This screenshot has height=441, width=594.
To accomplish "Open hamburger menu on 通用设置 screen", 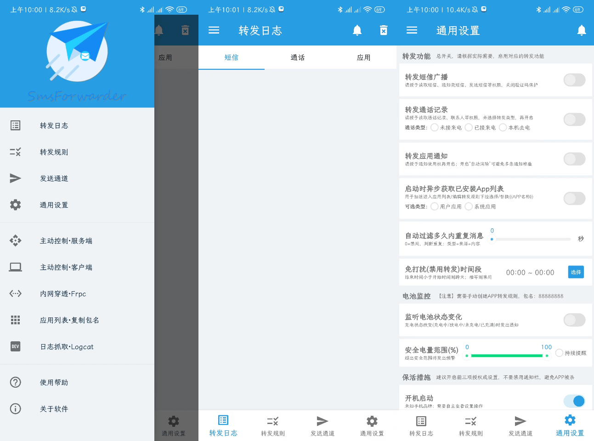I will click(x=412, y=30).
